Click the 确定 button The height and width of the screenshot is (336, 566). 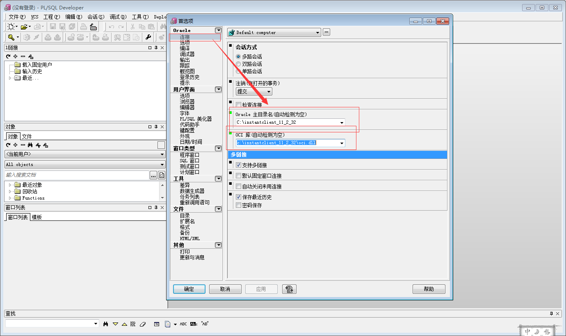(x=189, y=289)
